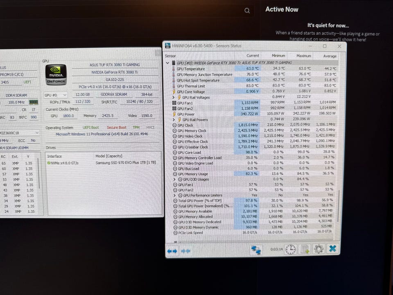Close sensors with the blue X icon
This screenshot has width=393, height=295.
point(332,249)
